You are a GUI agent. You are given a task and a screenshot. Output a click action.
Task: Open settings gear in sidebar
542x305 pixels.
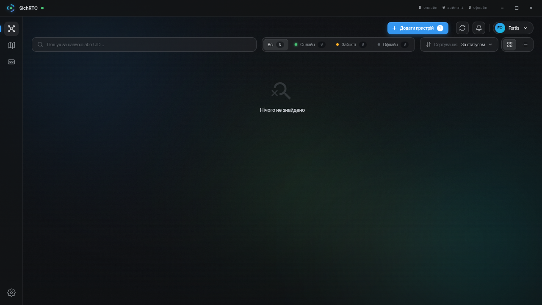click(11, 293)
